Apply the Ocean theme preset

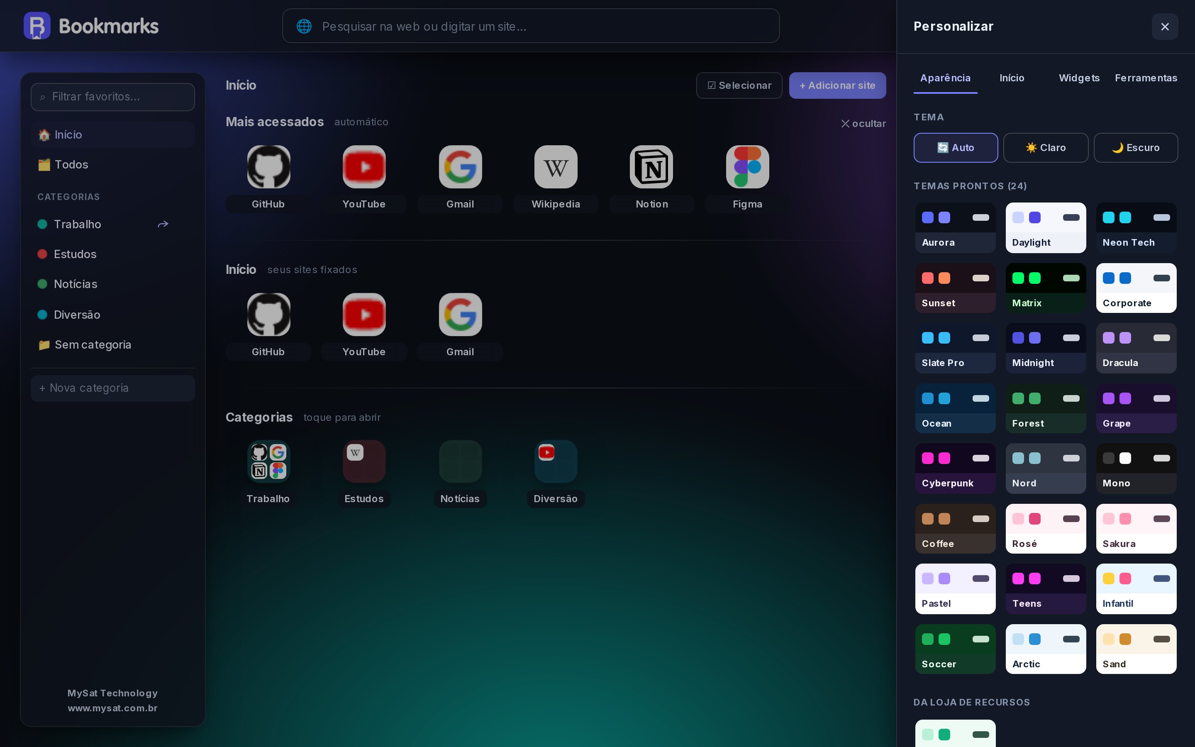(x=956, y=409)
